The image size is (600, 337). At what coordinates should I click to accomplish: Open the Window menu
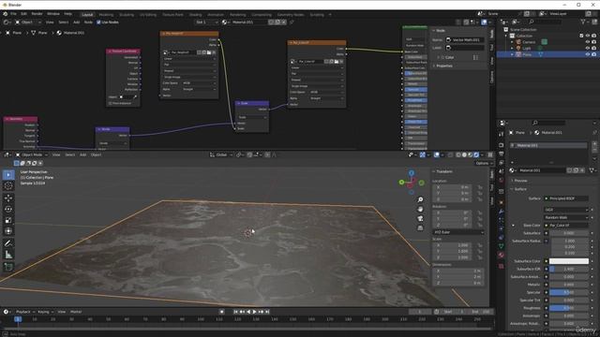pos(53,14)
